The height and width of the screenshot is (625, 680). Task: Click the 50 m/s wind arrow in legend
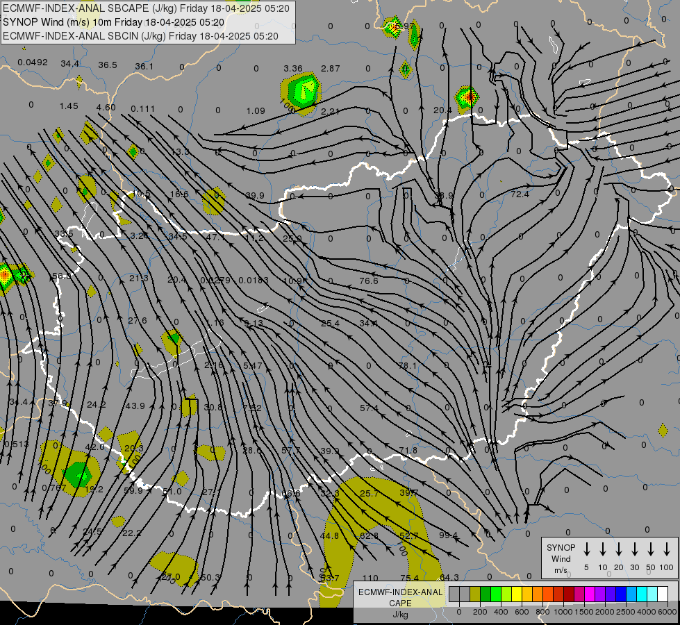(x=651, y=549)
